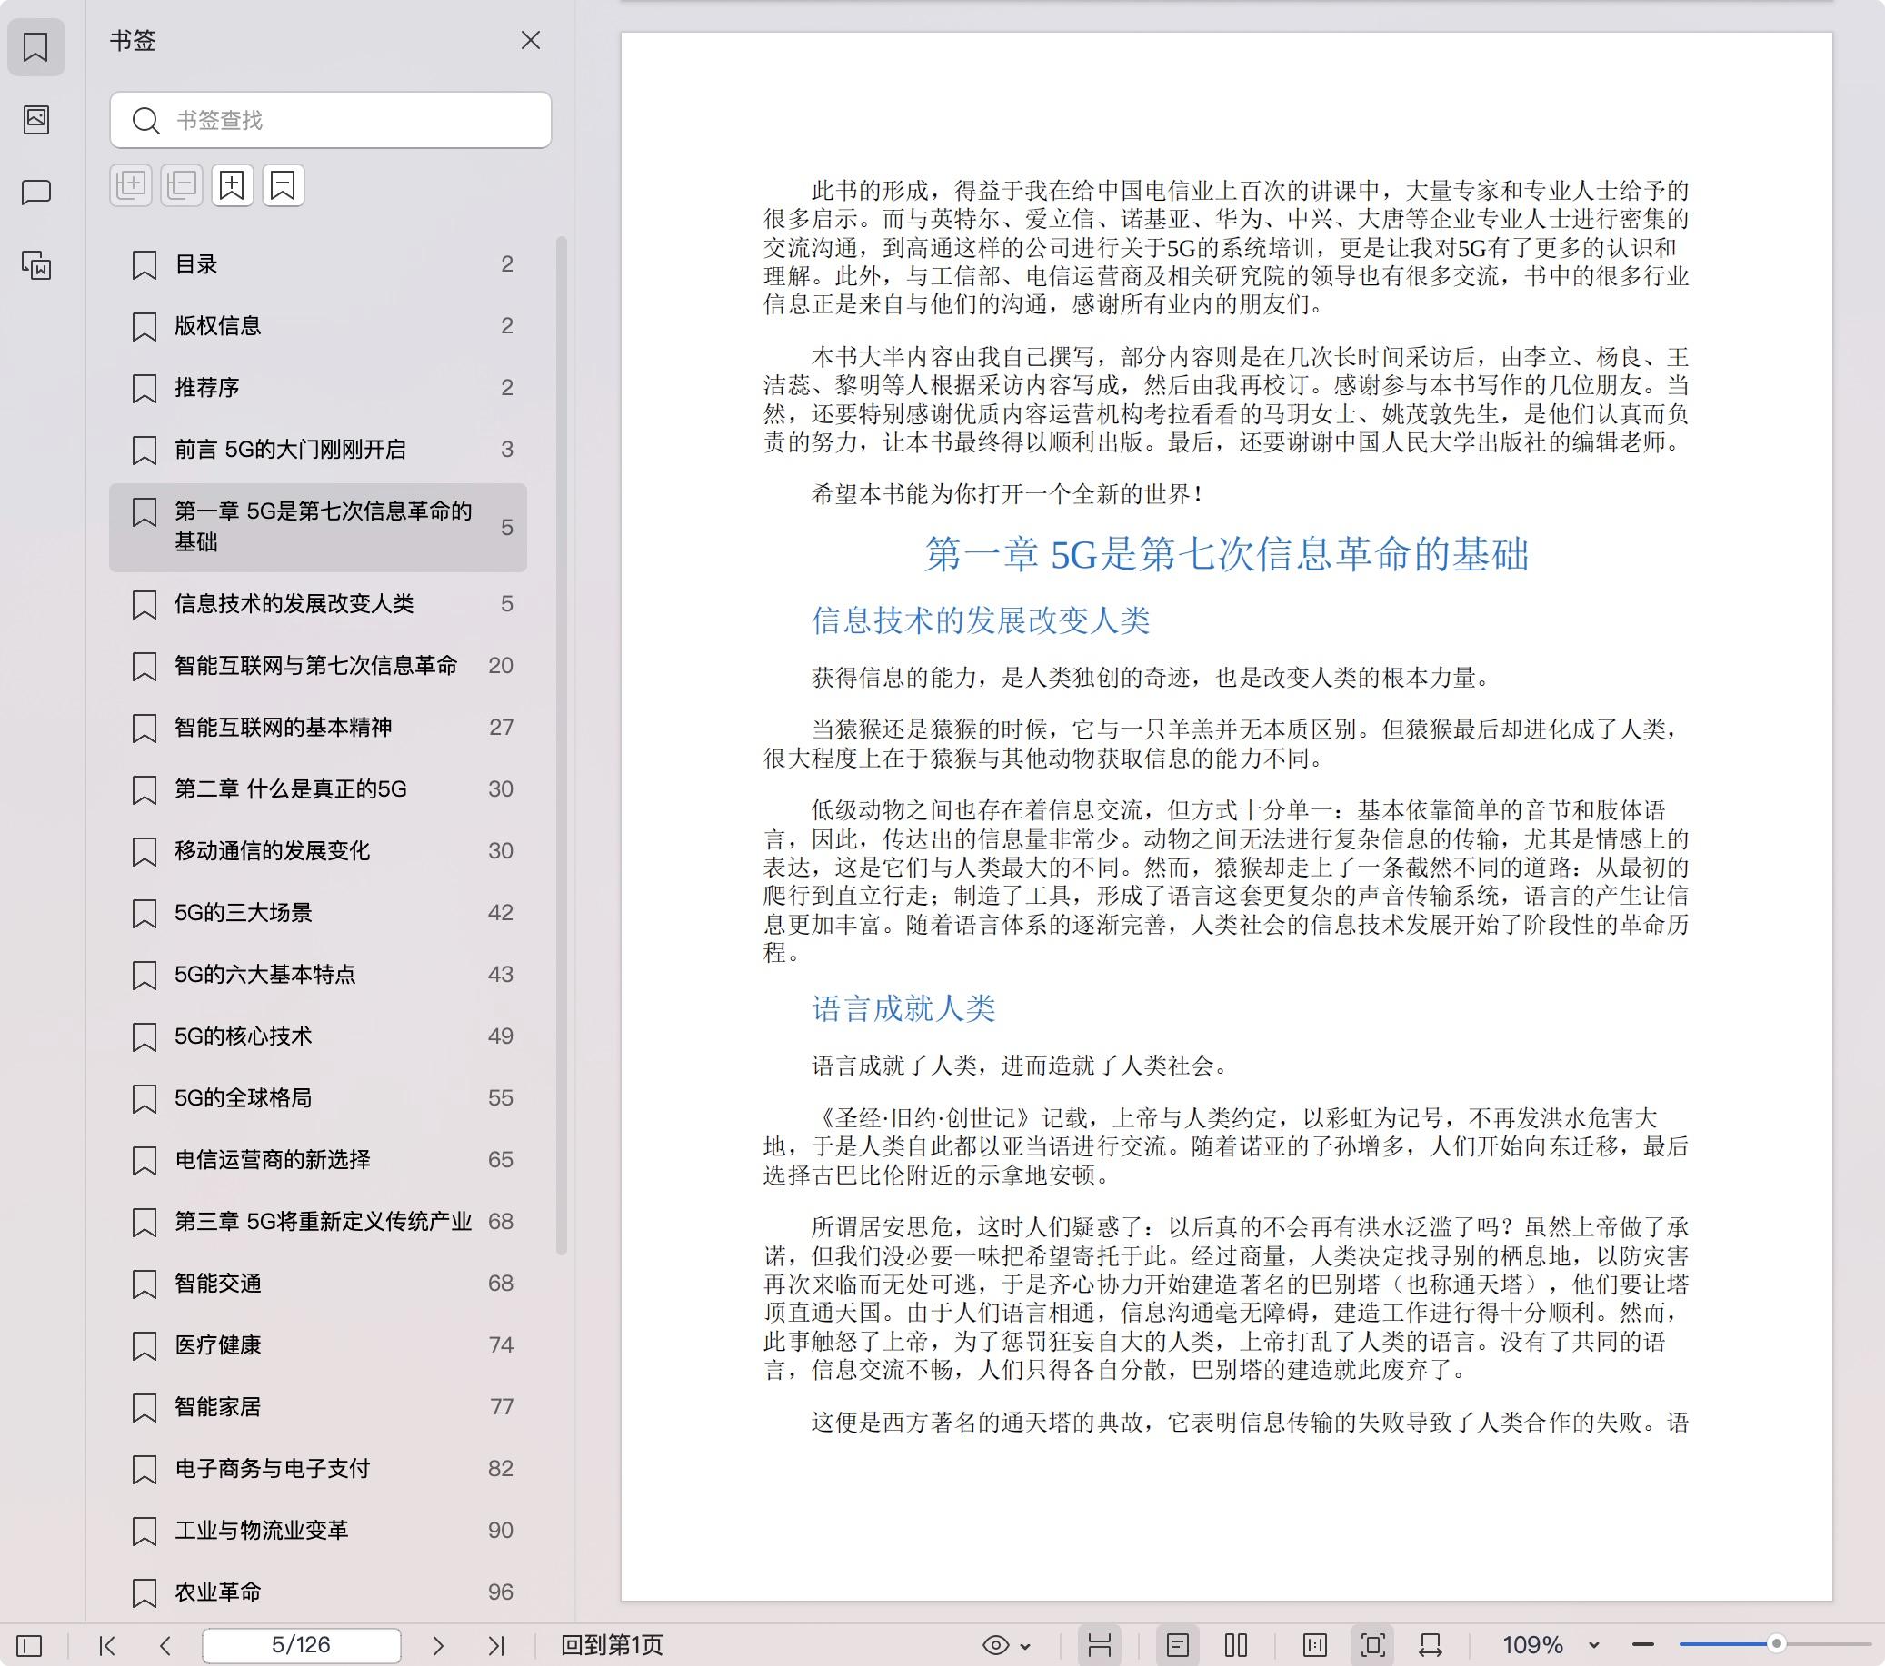Viewport: 1885px width, 1666px height.
Task: Go to the previous page
Action: [165, 1645]
